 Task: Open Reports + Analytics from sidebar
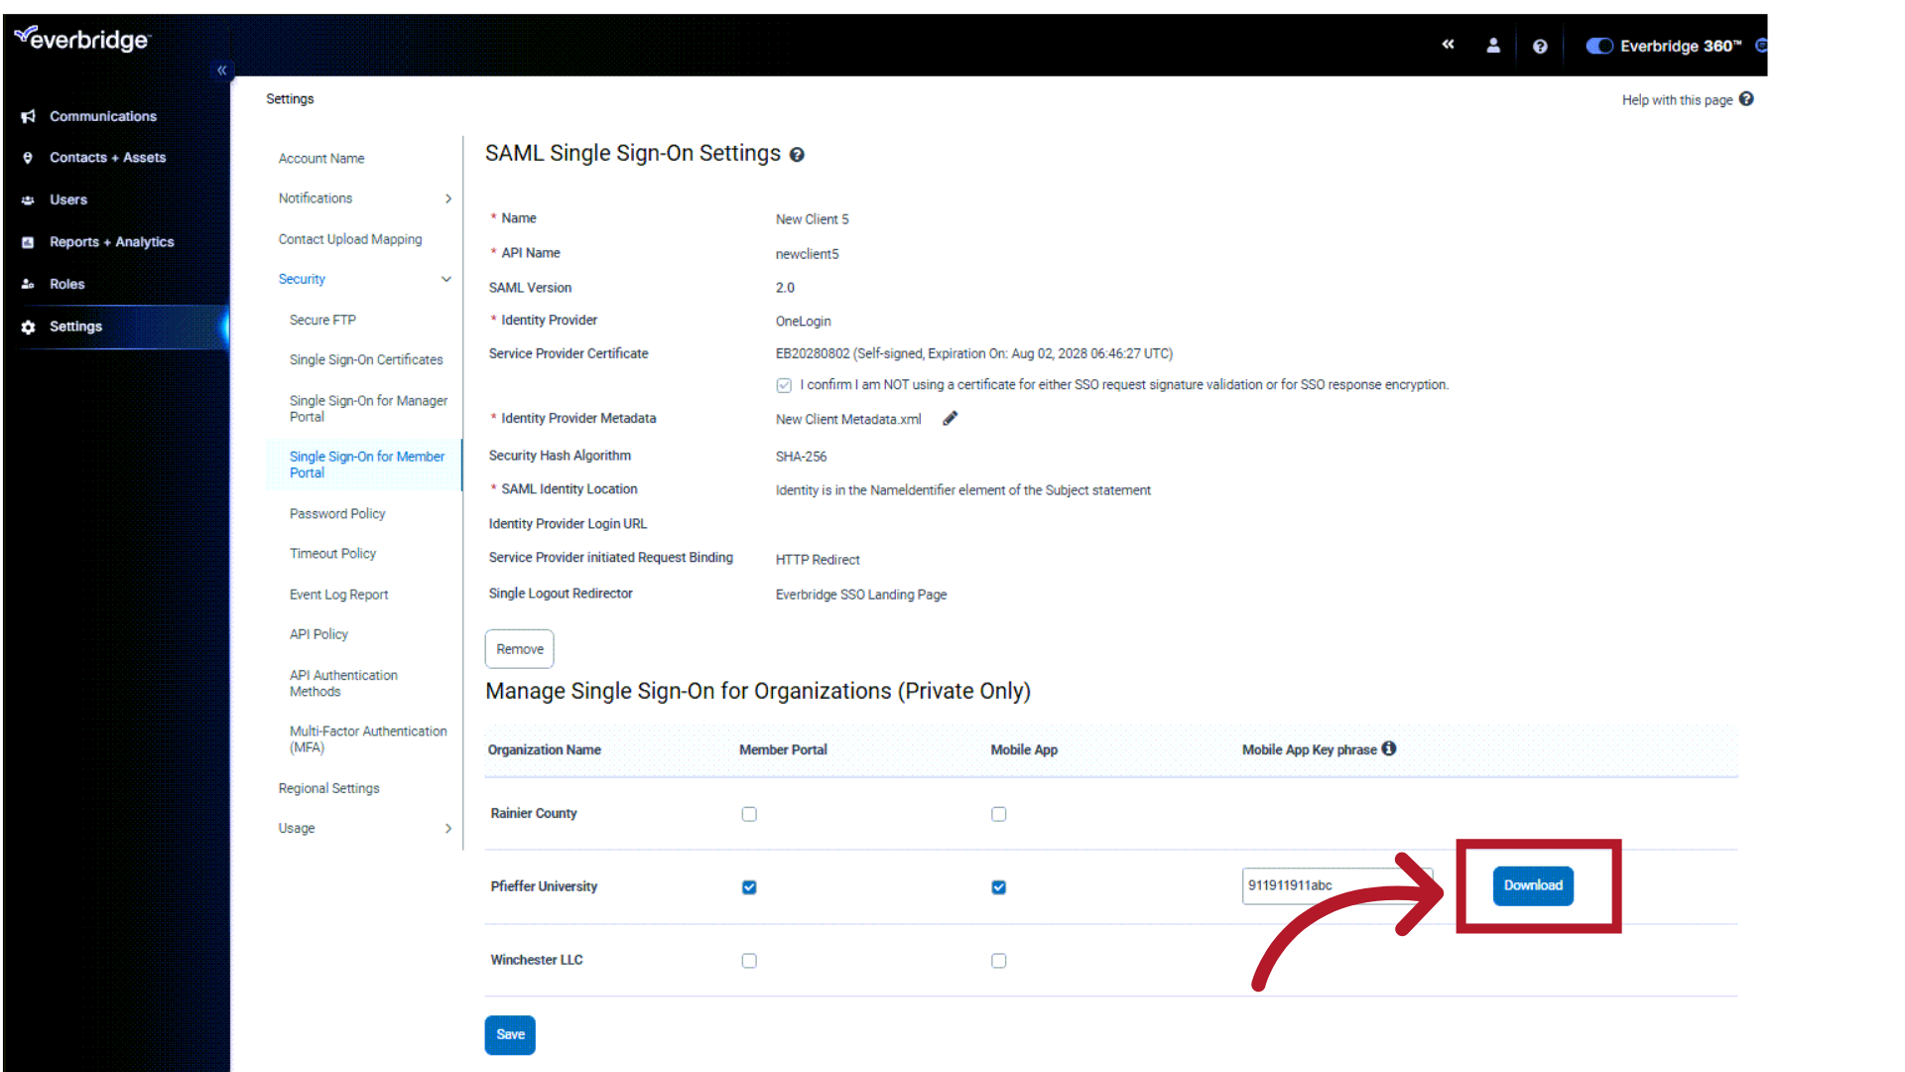28,241
